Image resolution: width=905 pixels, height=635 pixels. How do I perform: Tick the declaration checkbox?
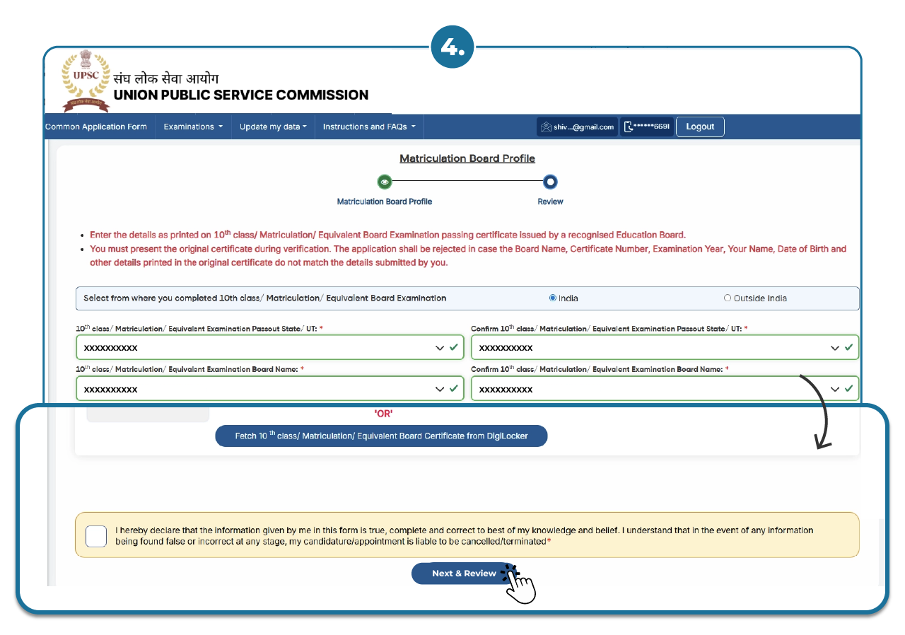[95, 536]
